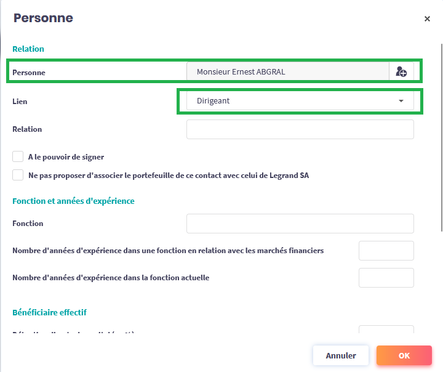
Task: Expand the Lien dropdown arrow
Action: pyautogui.click(x=401, y=101)
